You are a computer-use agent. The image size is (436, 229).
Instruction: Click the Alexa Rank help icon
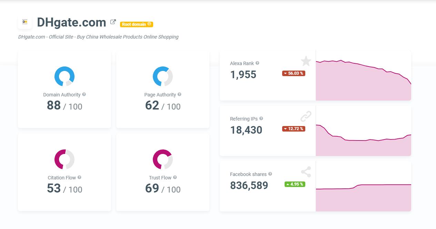click(x=257, y=63)
